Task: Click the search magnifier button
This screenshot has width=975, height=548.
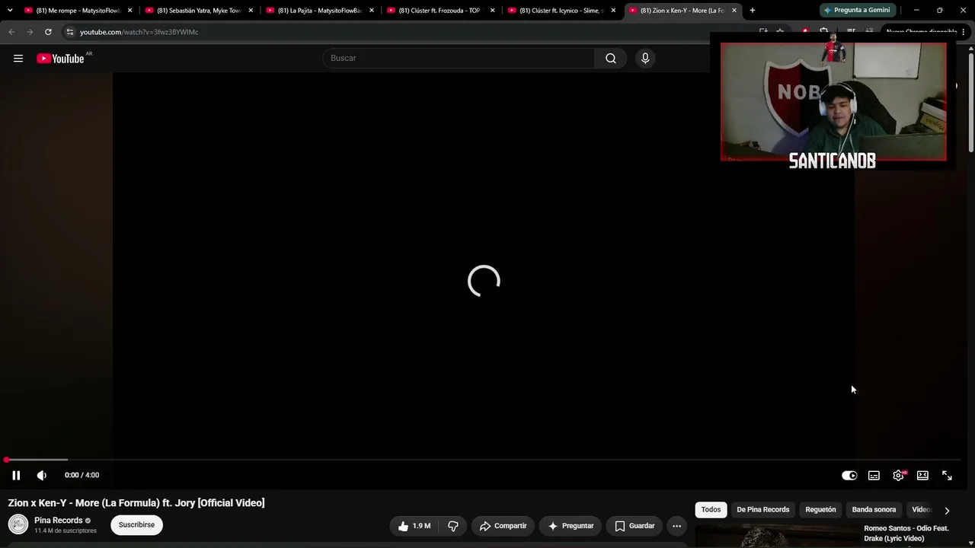Action: (611, 59)
